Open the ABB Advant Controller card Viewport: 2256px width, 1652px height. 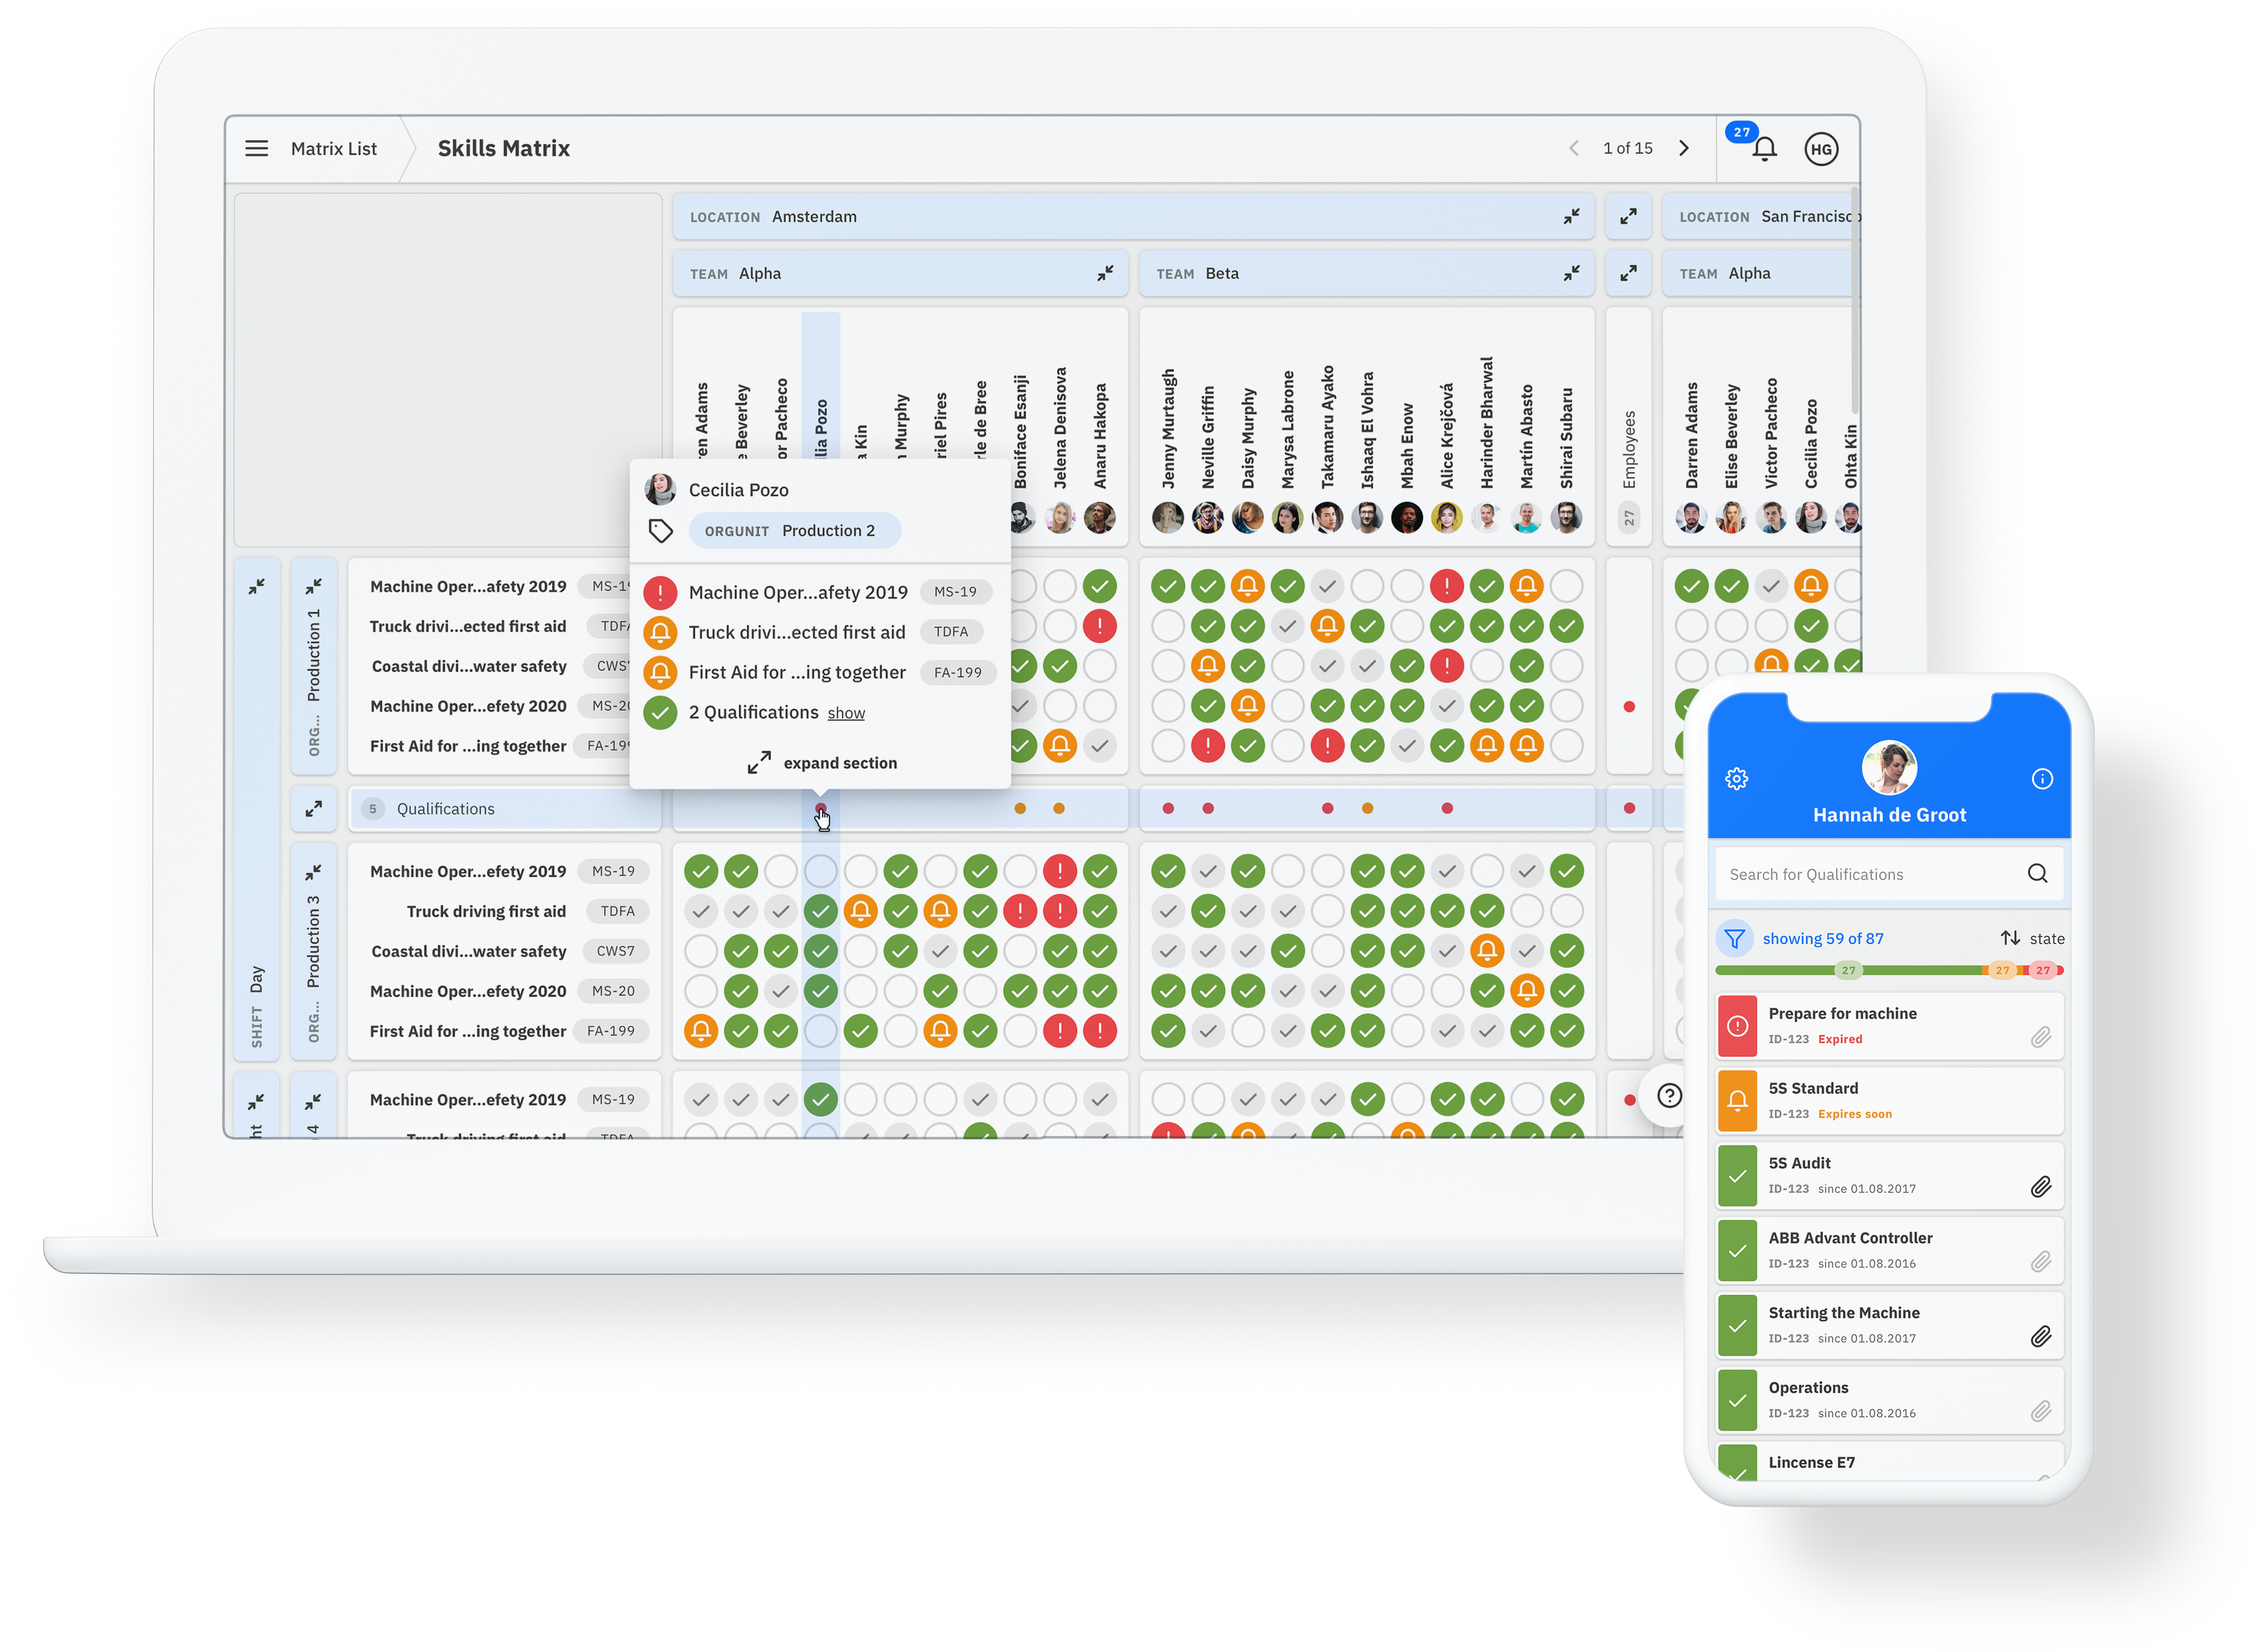(1889, 1250)
